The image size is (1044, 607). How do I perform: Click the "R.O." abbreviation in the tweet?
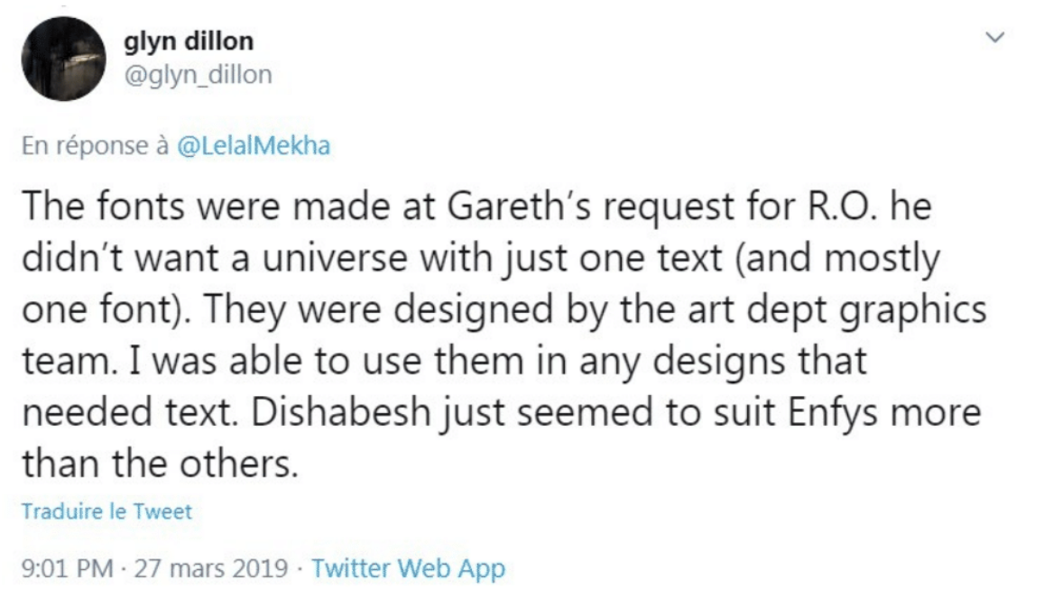click(x=843, y=207)
